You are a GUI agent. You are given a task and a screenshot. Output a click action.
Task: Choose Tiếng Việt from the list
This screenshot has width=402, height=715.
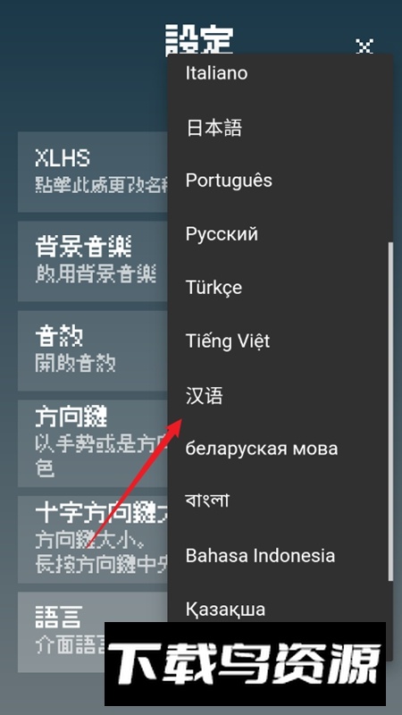point(280,341)
